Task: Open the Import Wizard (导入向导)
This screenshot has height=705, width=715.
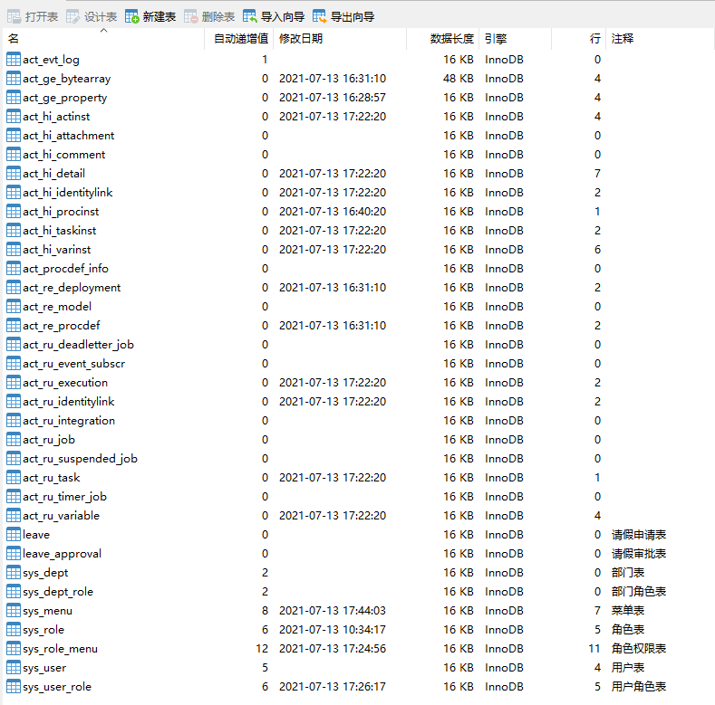Action: pos(274,17)
